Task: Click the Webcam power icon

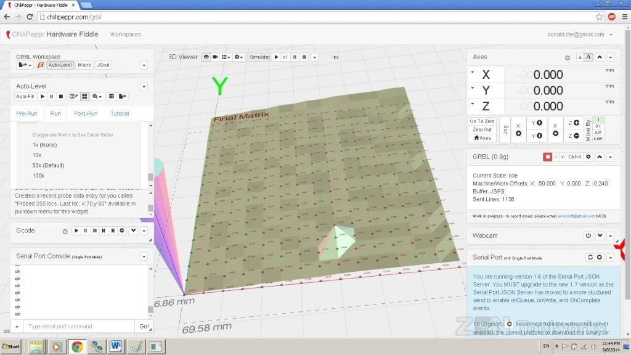Action: (x=588, y=235)
